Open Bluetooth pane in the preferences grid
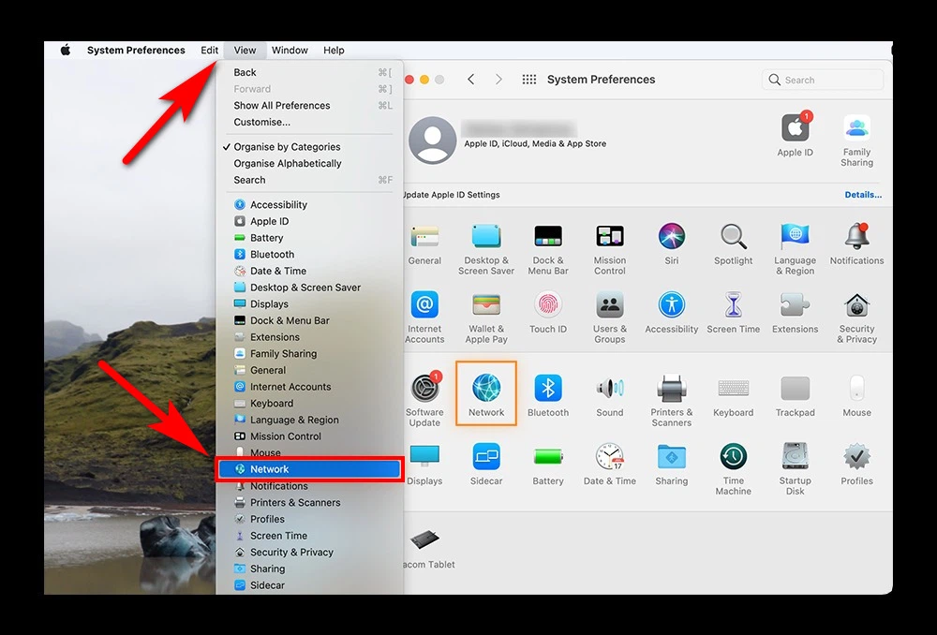Screen dimensions: 937x635 click(547, 389)
